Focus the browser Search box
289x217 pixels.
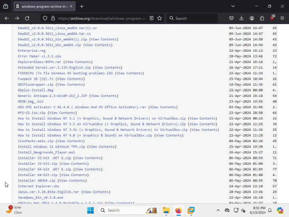pyautogui.click(x=192, y=18)
